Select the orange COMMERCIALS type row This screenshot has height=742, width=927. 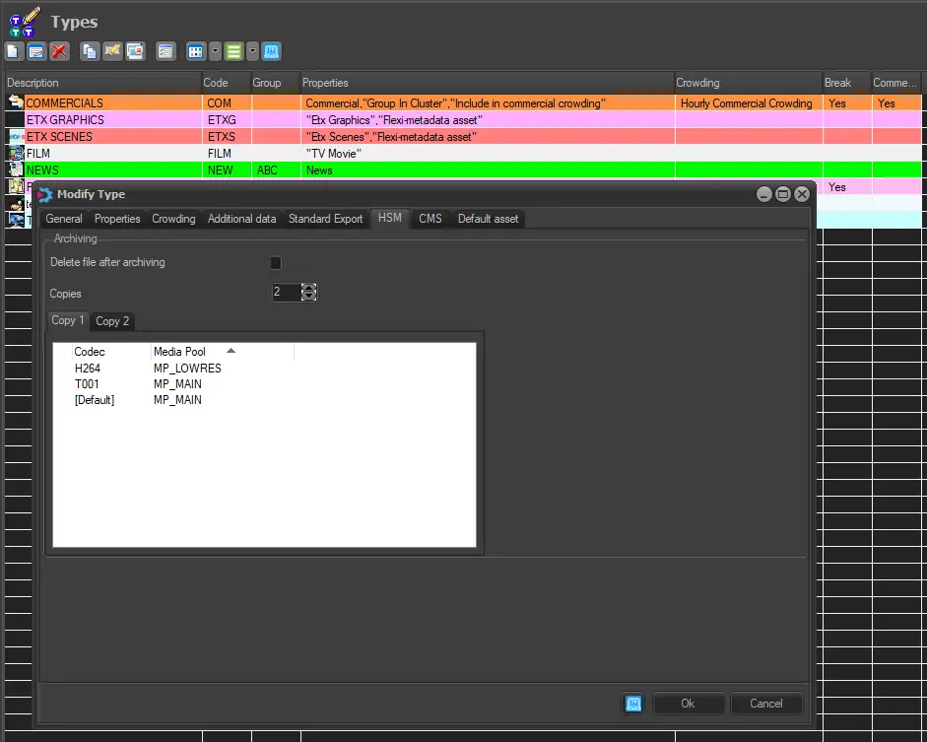[x=99, y=103]
